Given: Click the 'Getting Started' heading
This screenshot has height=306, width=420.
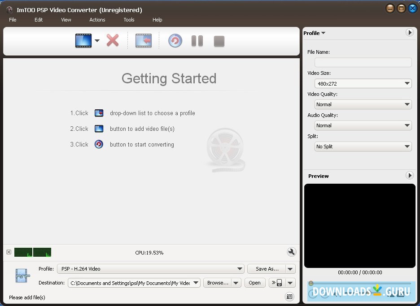Looking at the screenshot, I should pos(169,78).
